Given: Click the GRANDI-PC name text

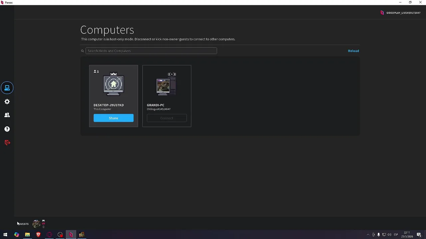Looking at the screenshot, I should click(x=155, y=105).
